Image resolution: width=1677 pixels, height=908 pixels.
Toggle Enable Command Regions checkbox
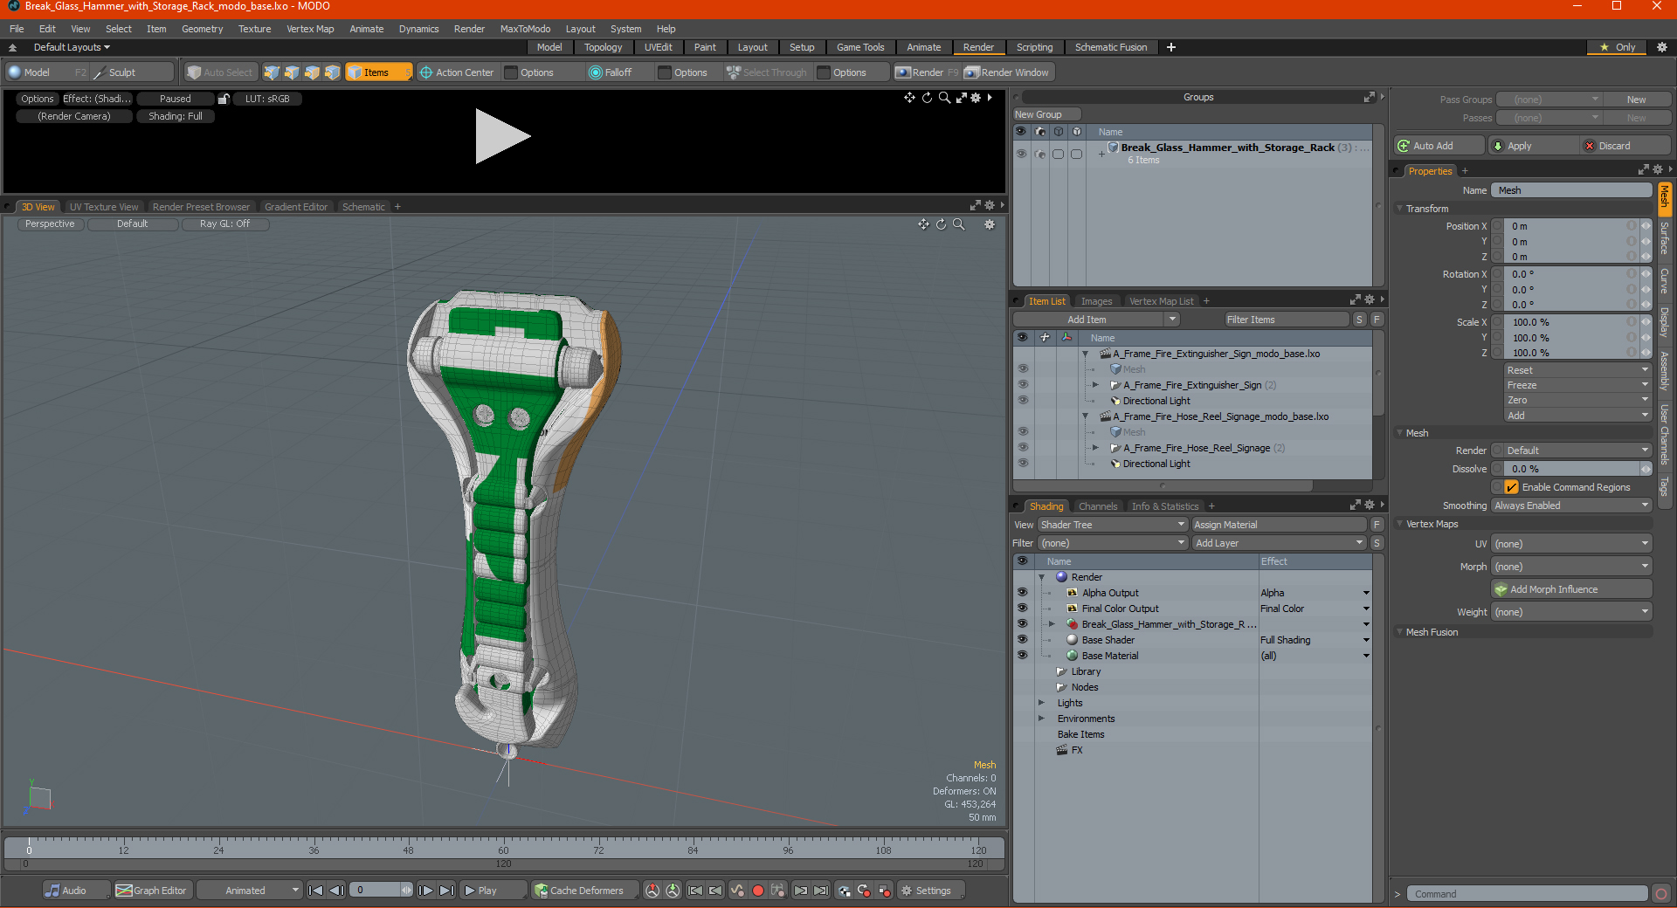[x=1512, y=487]
